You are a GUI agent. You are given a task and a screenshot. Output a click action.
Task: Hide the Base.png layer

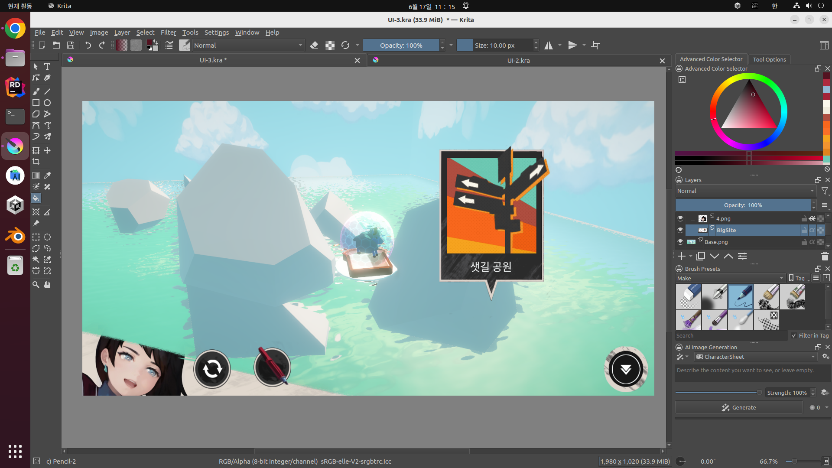click(680, 242)
